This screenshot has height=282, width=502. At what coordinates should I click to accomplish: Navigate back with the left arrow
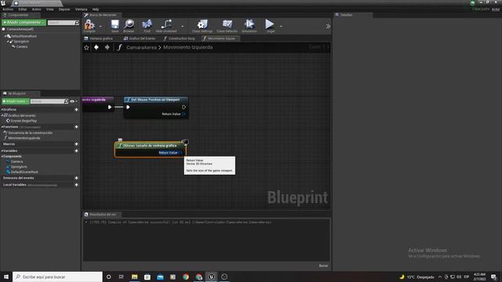click(x=96, y=47)
